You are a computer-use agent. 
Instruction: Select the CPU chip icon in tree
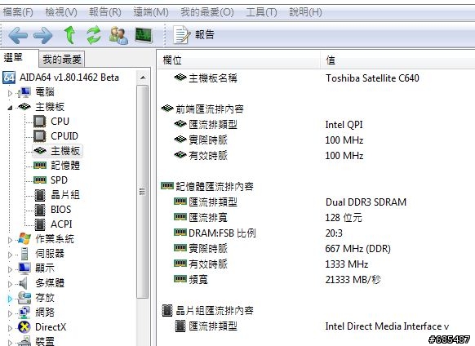pos(40,122)
